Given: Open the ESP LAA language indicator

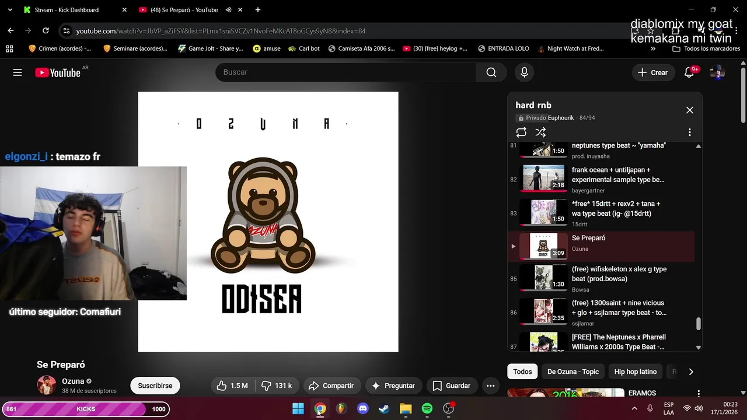Looking at the screenshot, I should (669, 409).
